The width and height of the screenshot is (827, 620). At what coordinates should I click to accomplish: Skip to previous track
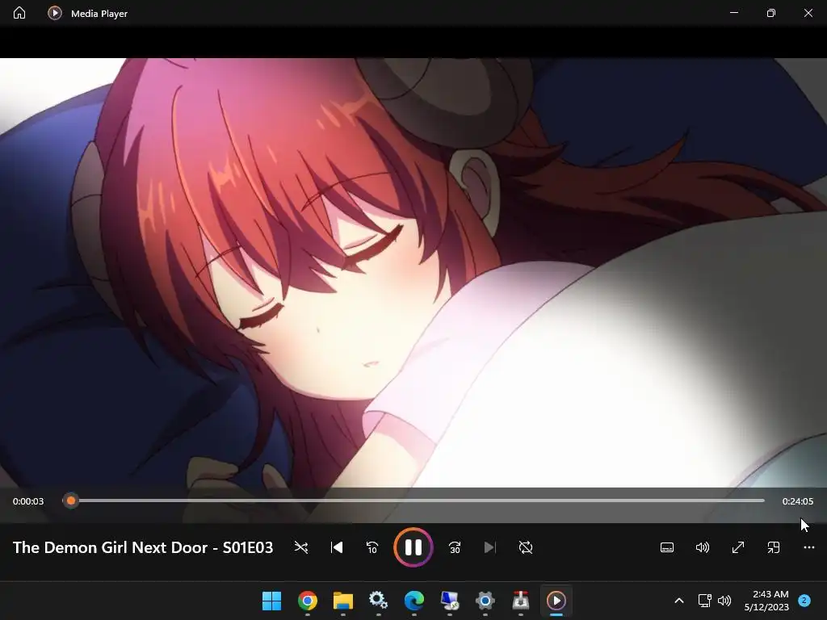point(337,548)
